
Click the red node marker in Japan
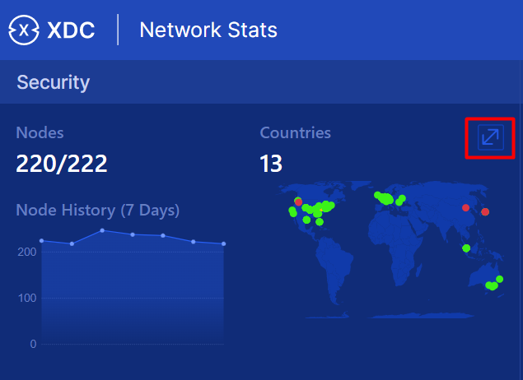pyautogui.click(x=485, y=212)
